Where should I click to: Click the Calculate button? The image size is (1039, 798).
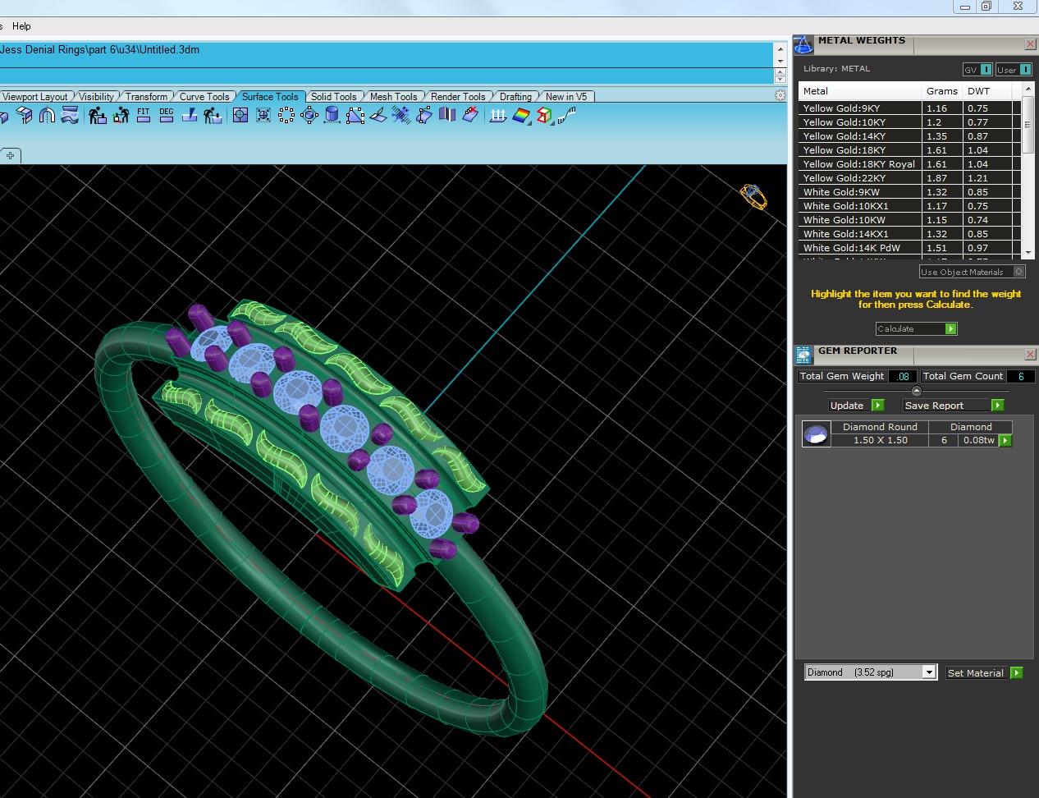pyautogui.click(x=916, y=328)
